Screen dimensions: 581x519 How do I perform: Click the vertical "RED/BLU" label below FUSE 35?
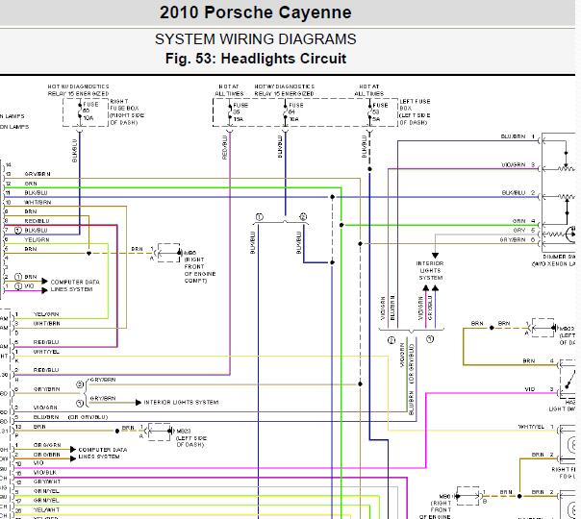click(x=224, y=147)
